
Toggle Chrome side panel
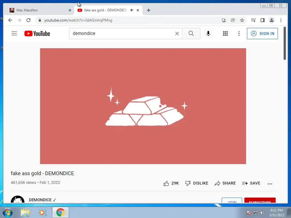tap(262, 20)
